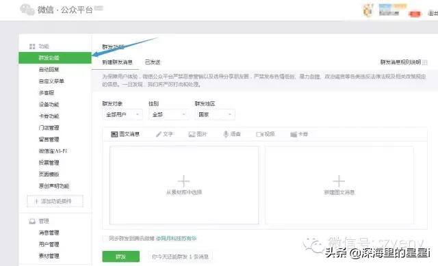The image size is (438, 266).
Task: Click the 添加功能插件 button
Action: 55,201
